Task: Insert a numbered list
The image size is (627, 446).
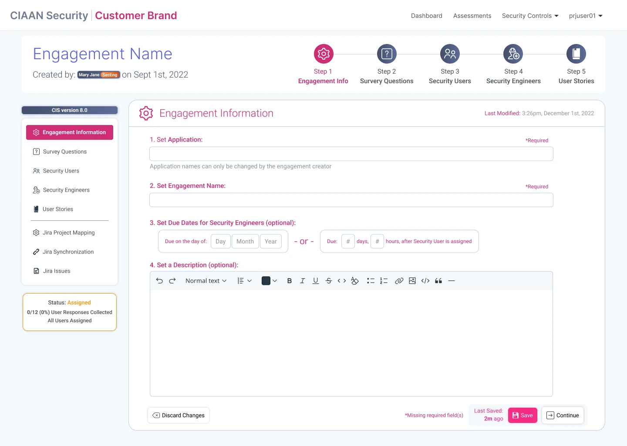Action: coord(384,281)
